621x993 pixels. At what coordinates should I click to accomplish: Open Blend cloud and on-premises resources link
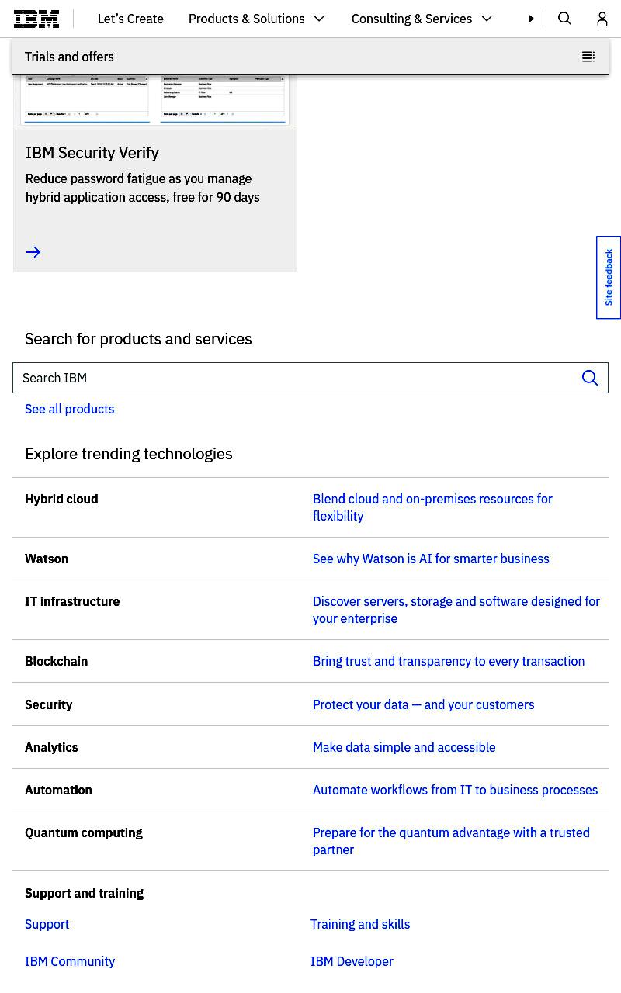pos(432,507)
